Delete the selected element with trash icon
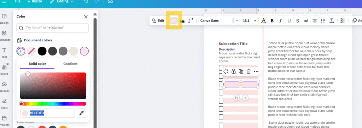The image size is (362, 128). (249, 71)
